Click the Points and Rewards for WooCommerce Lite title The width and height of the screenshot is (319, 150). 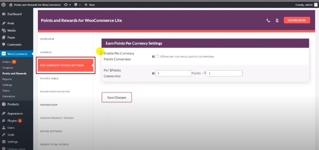click(x=82, y=20)
